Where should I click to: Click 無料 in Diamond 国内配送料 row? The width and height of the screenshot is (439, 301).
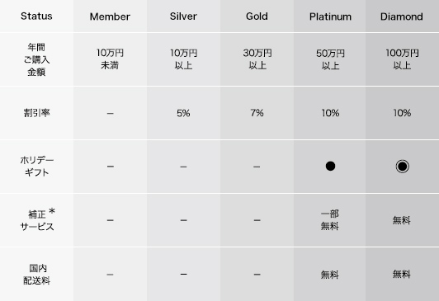[402, 274]
